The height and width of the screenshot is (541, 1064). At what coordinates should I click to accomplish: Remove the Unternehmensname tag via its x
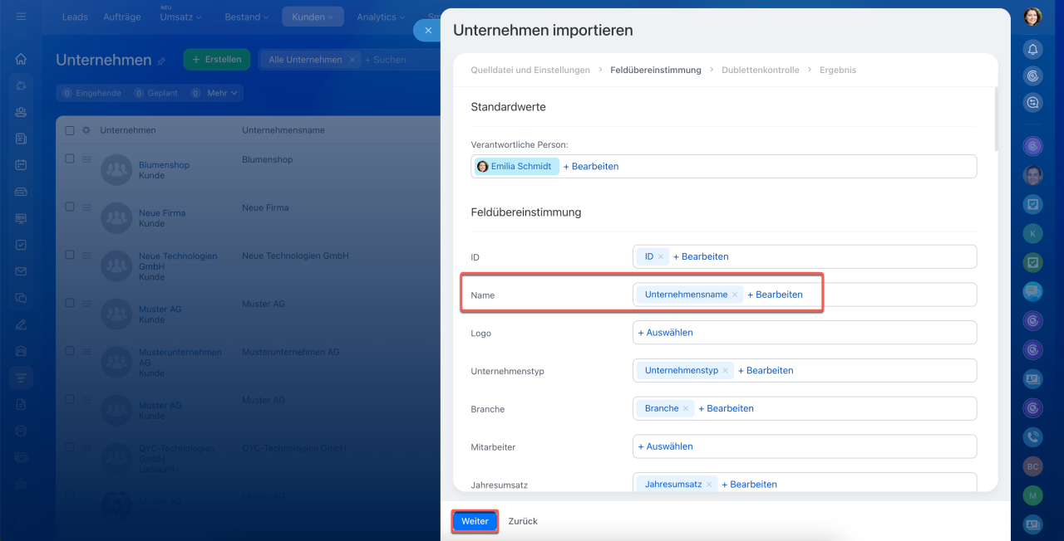tap(735, 295)
